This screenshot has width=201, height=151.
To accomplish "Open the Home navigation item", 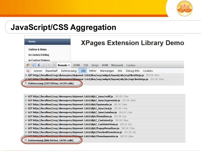I will [48, 42].
